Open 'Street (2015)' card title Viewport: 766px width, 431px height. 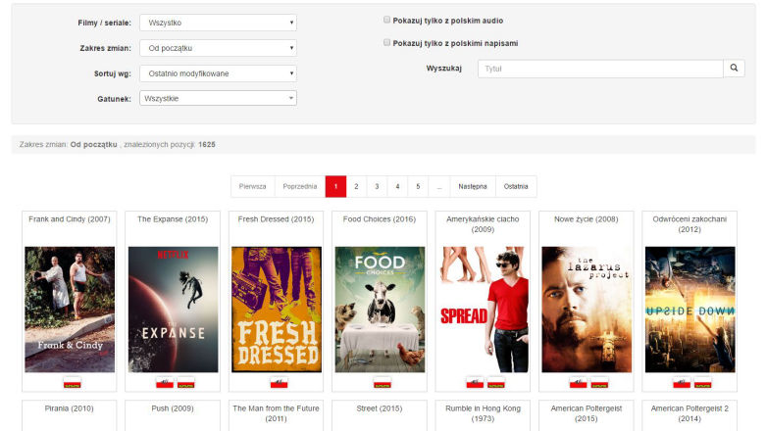(x=380, y=408)
